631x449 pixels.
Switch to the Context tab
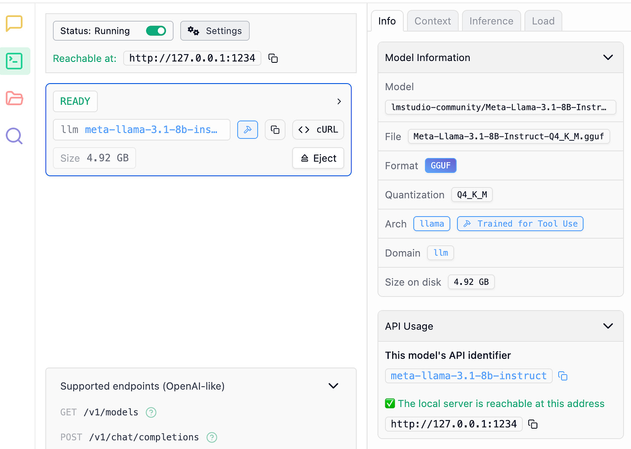pyautogui.click(x=433, y=21)
